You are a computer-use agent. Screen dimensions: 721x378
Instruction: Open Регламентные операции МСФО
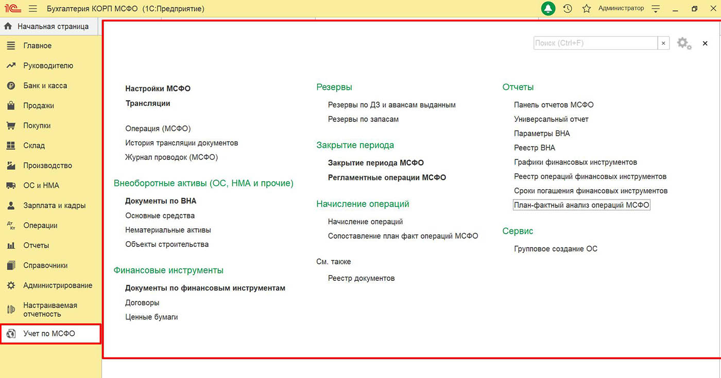(x=387, y=177)
